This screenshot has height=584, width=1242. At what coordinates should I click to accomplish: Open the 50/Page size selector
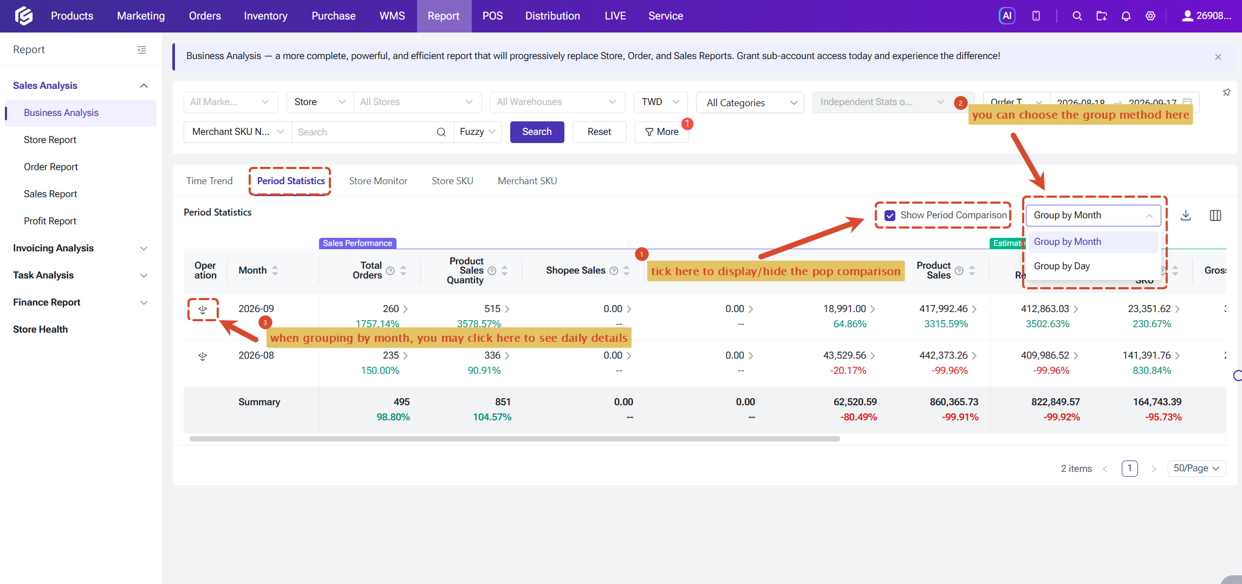pyautogui.click(x=1196, y=468)
